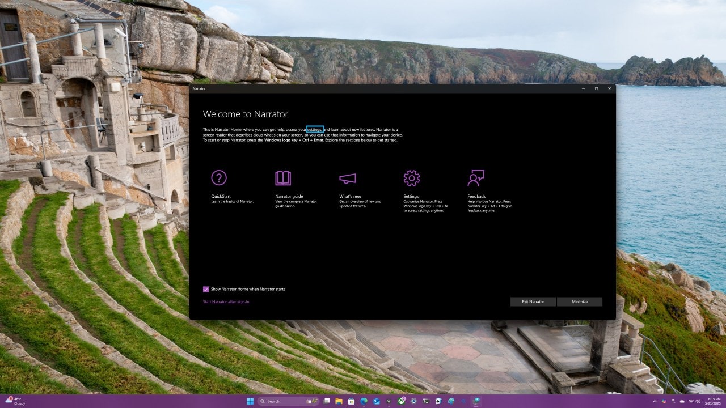Launch Microsoft Edge from the taskbar

[363, 401]
